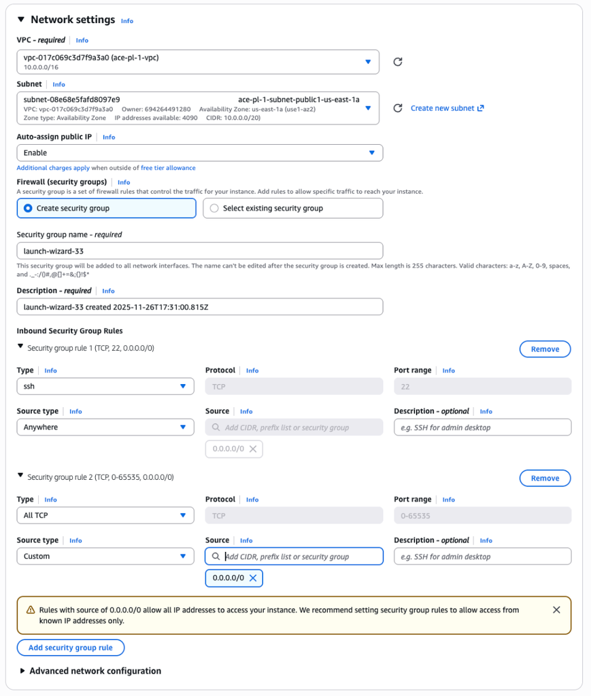Screen dimensions: 591x696
Task: Refresh the VPC list
Action: coord(398,61)
